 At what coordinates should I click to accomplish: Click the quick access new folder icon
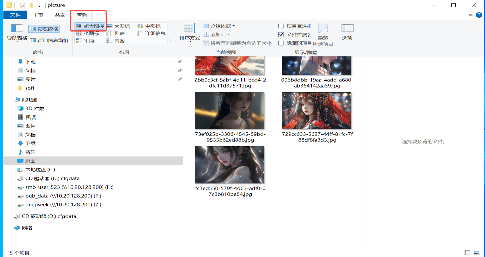pos(32,5)
